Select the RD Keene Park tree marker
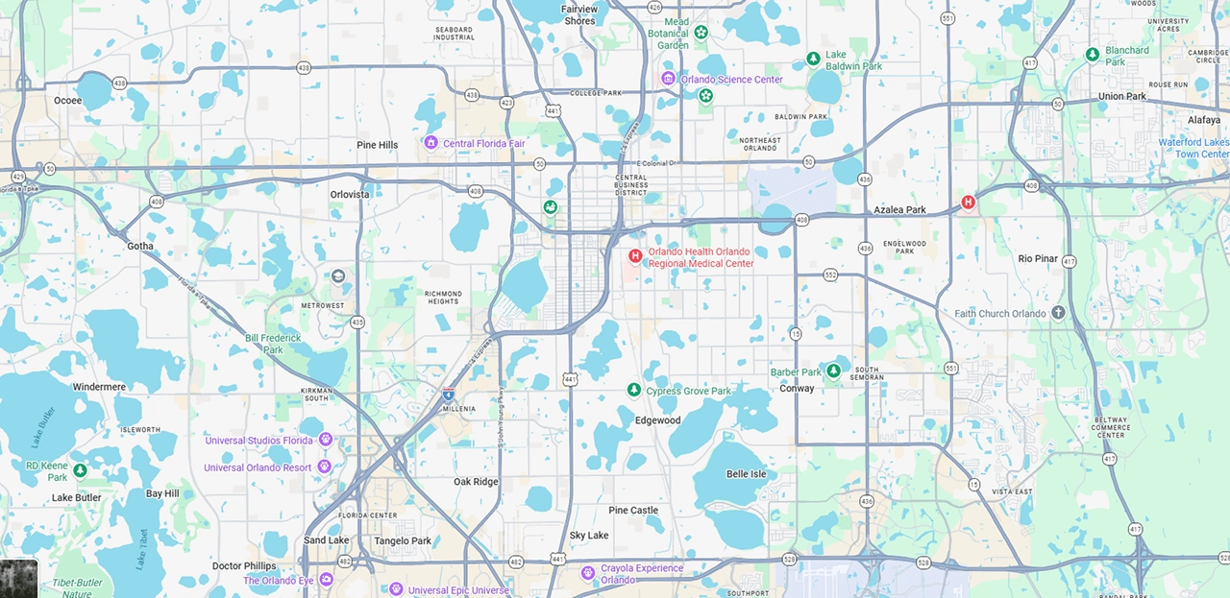The image size is (1230, 598). [x=81, y=470]
